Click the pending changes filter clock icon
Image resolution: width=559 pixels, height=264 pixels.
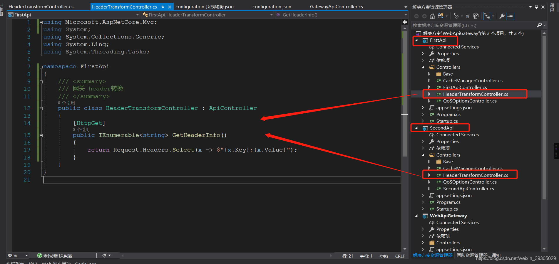point(456,16)
